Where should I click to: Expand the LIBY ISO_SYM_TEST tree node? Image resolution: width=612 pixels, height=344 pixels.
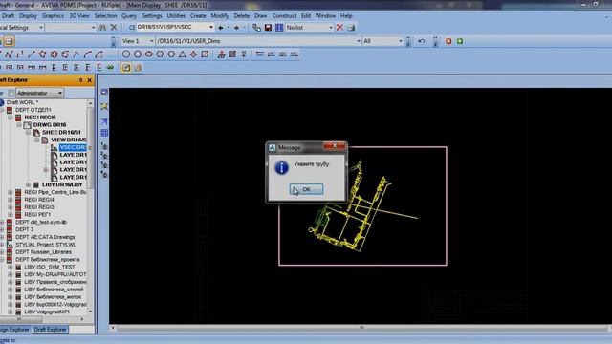10,268
